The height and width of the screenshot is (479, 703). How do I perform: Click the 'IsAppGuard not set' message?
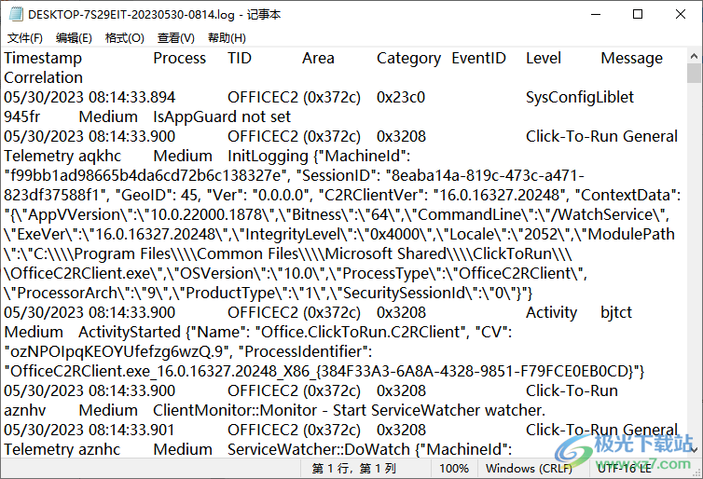pos(222,116)
